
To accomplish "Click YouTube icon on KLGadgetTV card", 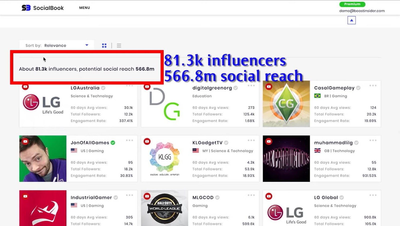I will [147, 142].
